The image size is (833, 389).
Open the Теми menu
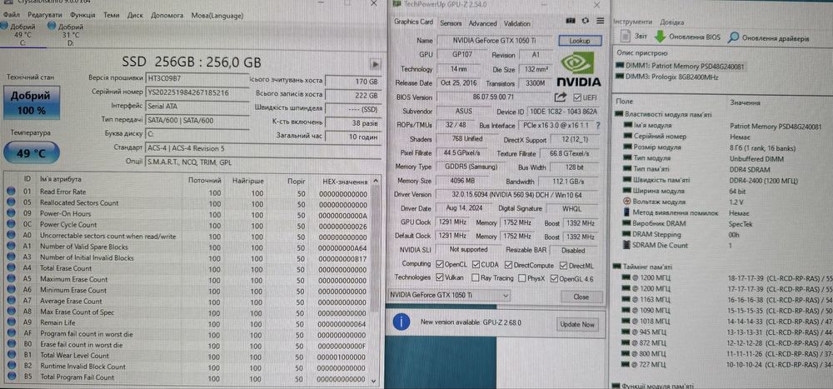(112, 15)
